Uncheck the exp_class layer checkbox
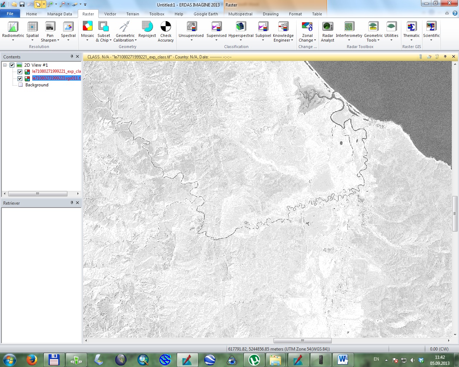The height and width of the screenshot is (367, 459). pyautogui.click(x=20, y=72)
